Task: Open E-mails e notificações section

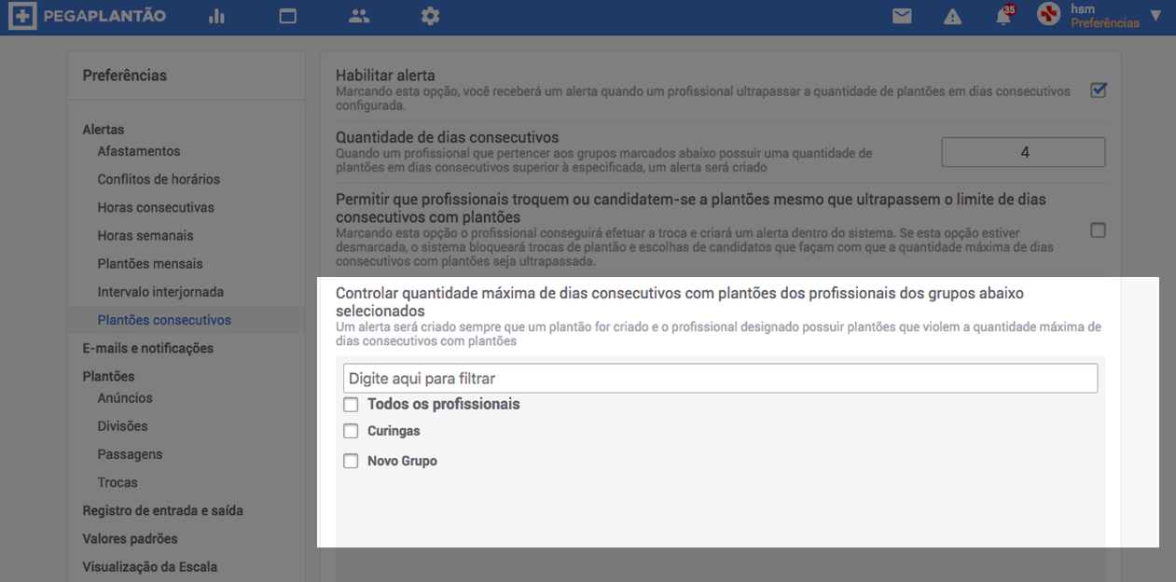Action: (x=148, y=348)
